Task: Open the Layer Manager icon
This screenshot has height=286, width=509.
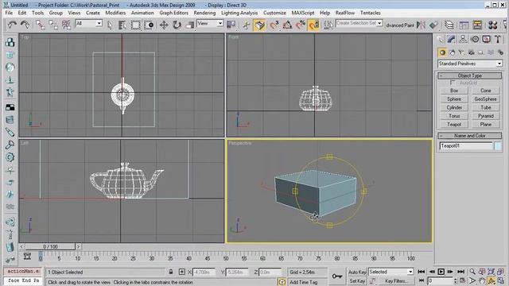Action: click(449, 25)
